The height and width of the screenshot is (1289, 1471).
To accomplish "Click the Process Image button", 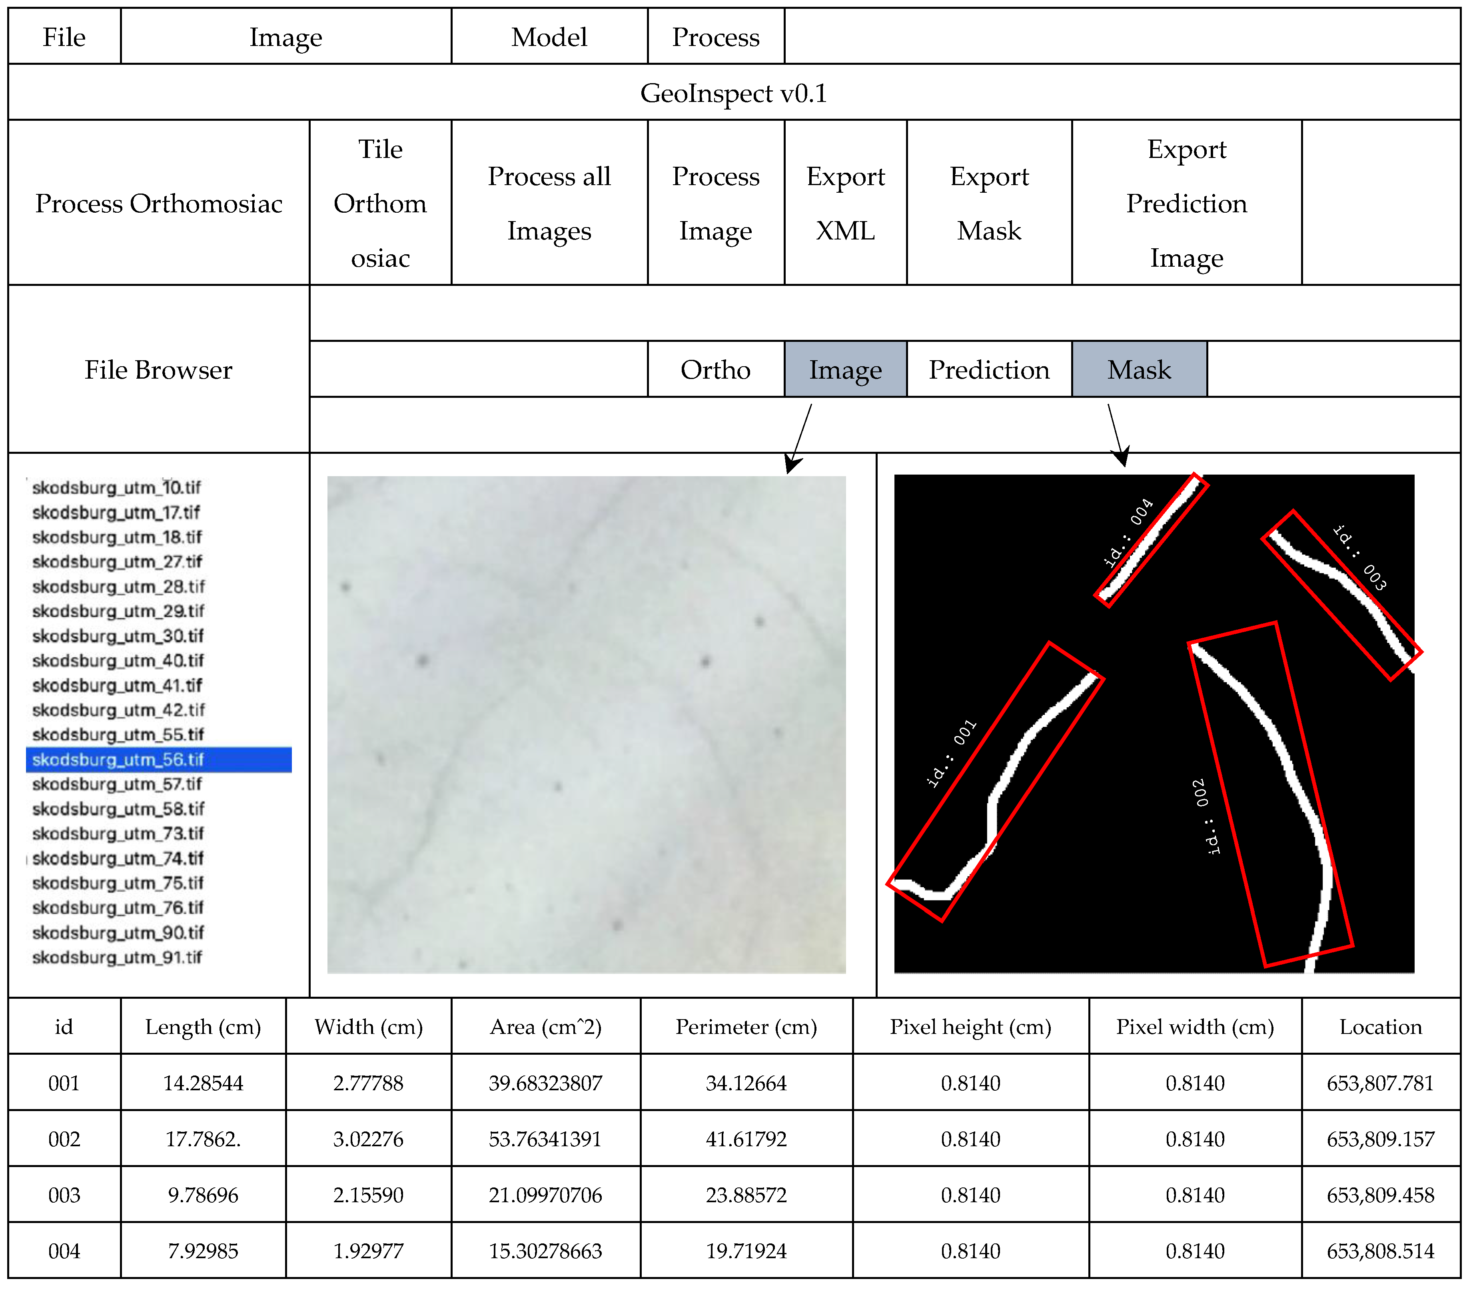I will pos(715,204).
